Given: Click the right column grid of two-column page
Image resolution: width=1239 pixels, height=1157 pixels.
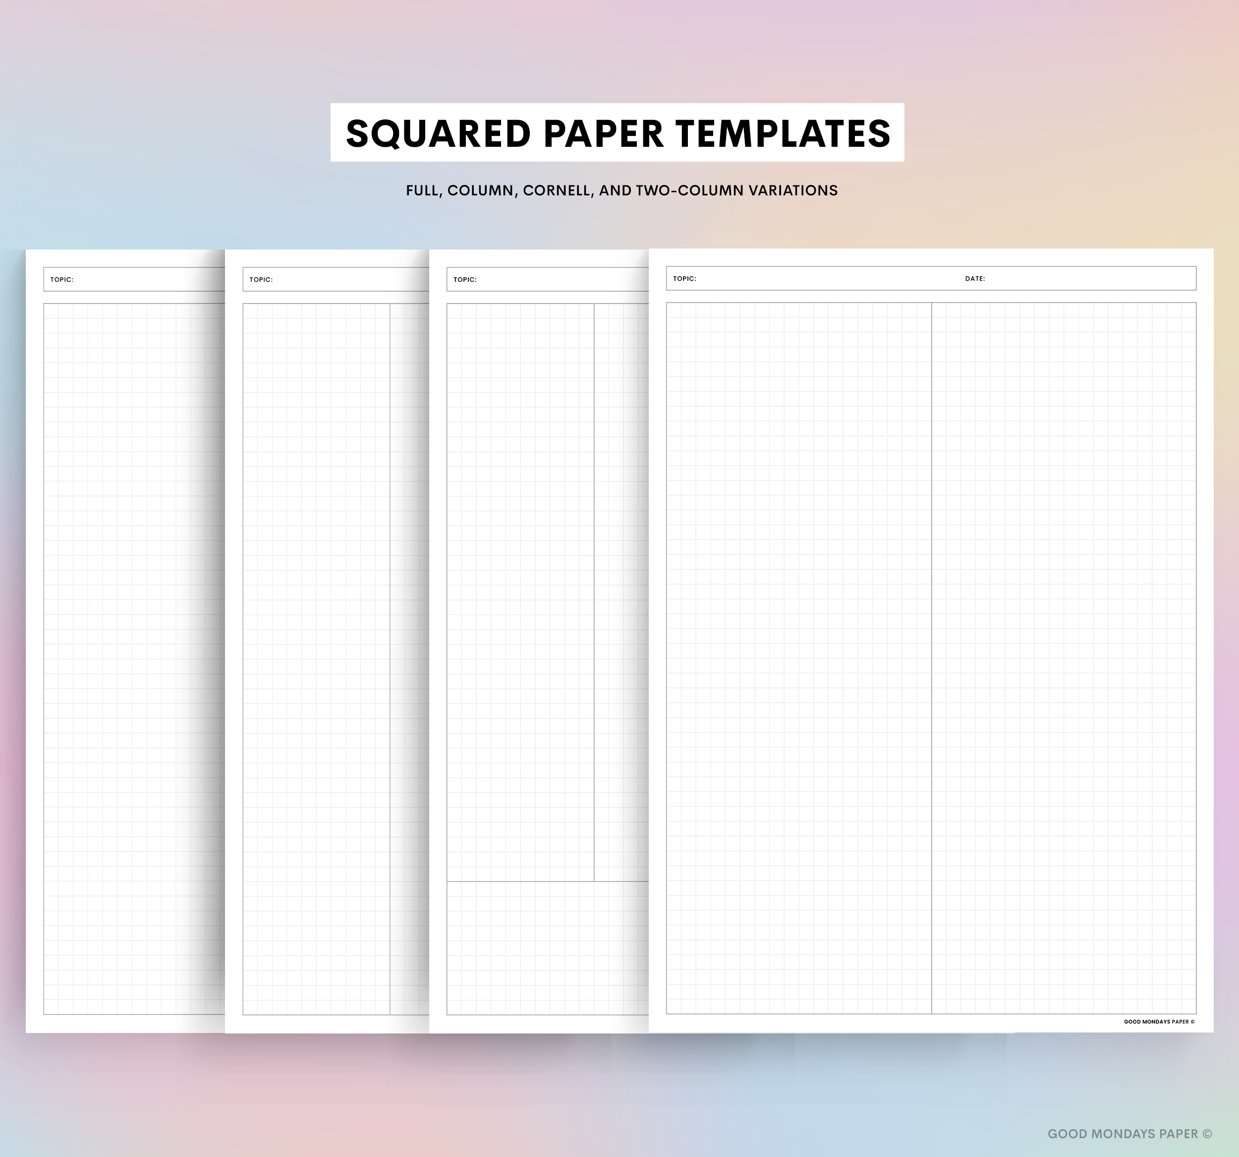Looking at the screenshot, I should click(1064, 658).
